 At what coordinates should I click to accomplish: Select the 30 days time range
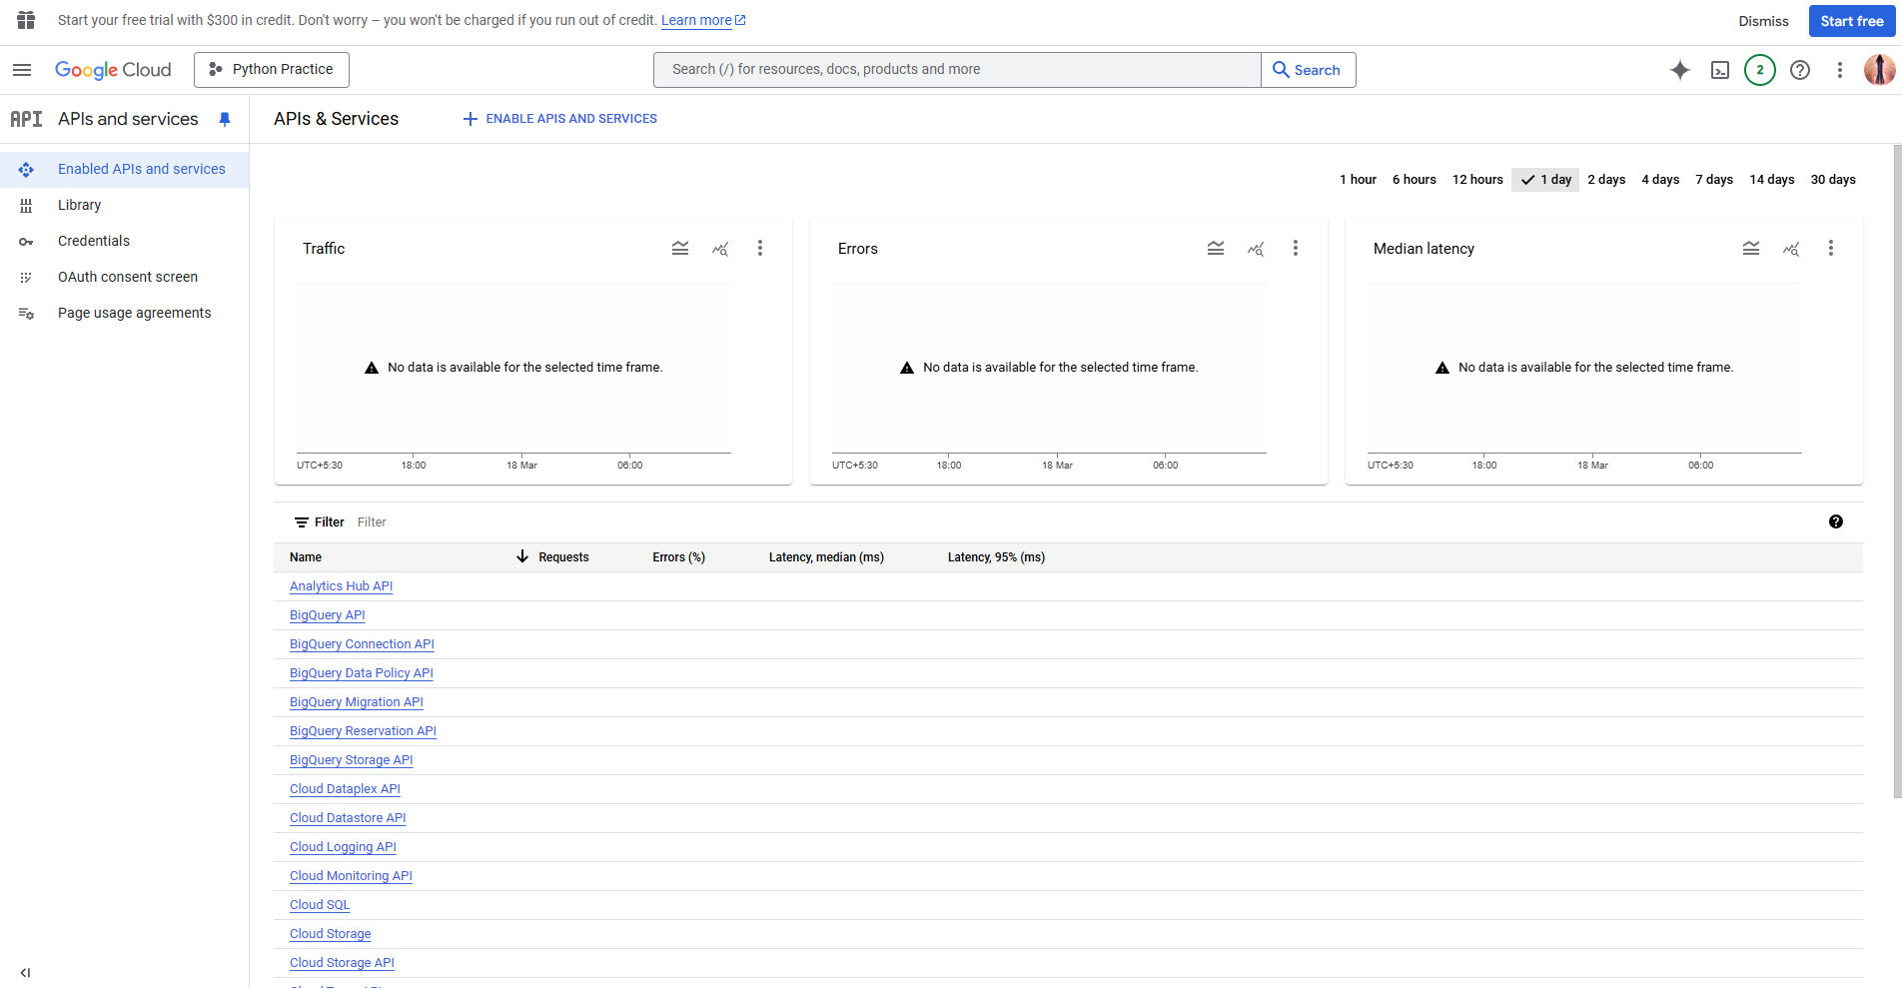click(1833, 180)
